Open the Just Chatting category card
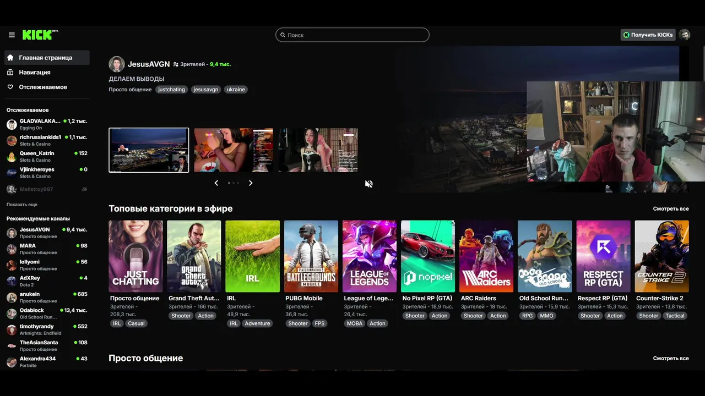Screen dimensions: 705x396 (x=135, y=256)
